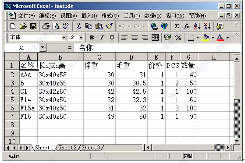Image resolution: width=245 pixels, height=163 pixels.
Task: Open the Office Assistant help icon
Action: tap(220, 26)
